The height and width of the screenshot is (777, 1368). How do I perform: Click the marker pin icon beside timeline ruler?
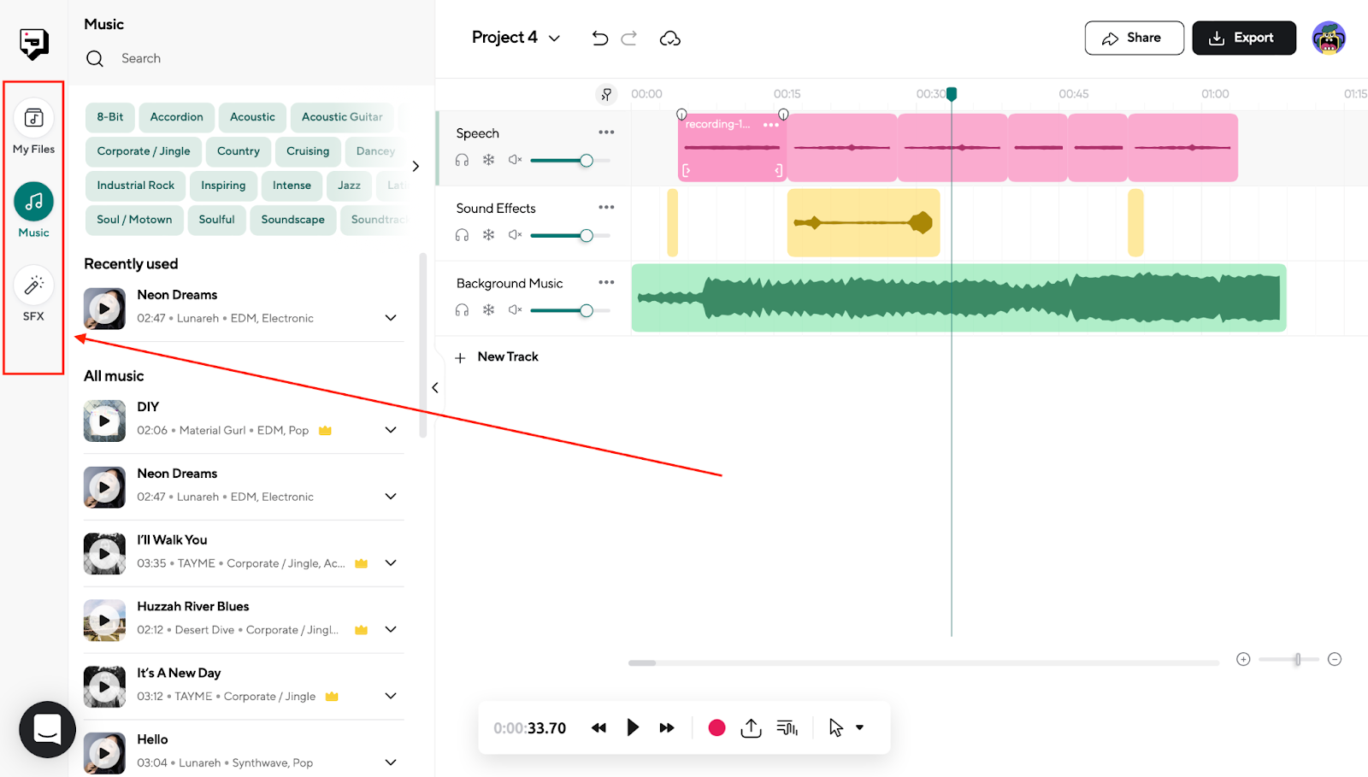606,94
